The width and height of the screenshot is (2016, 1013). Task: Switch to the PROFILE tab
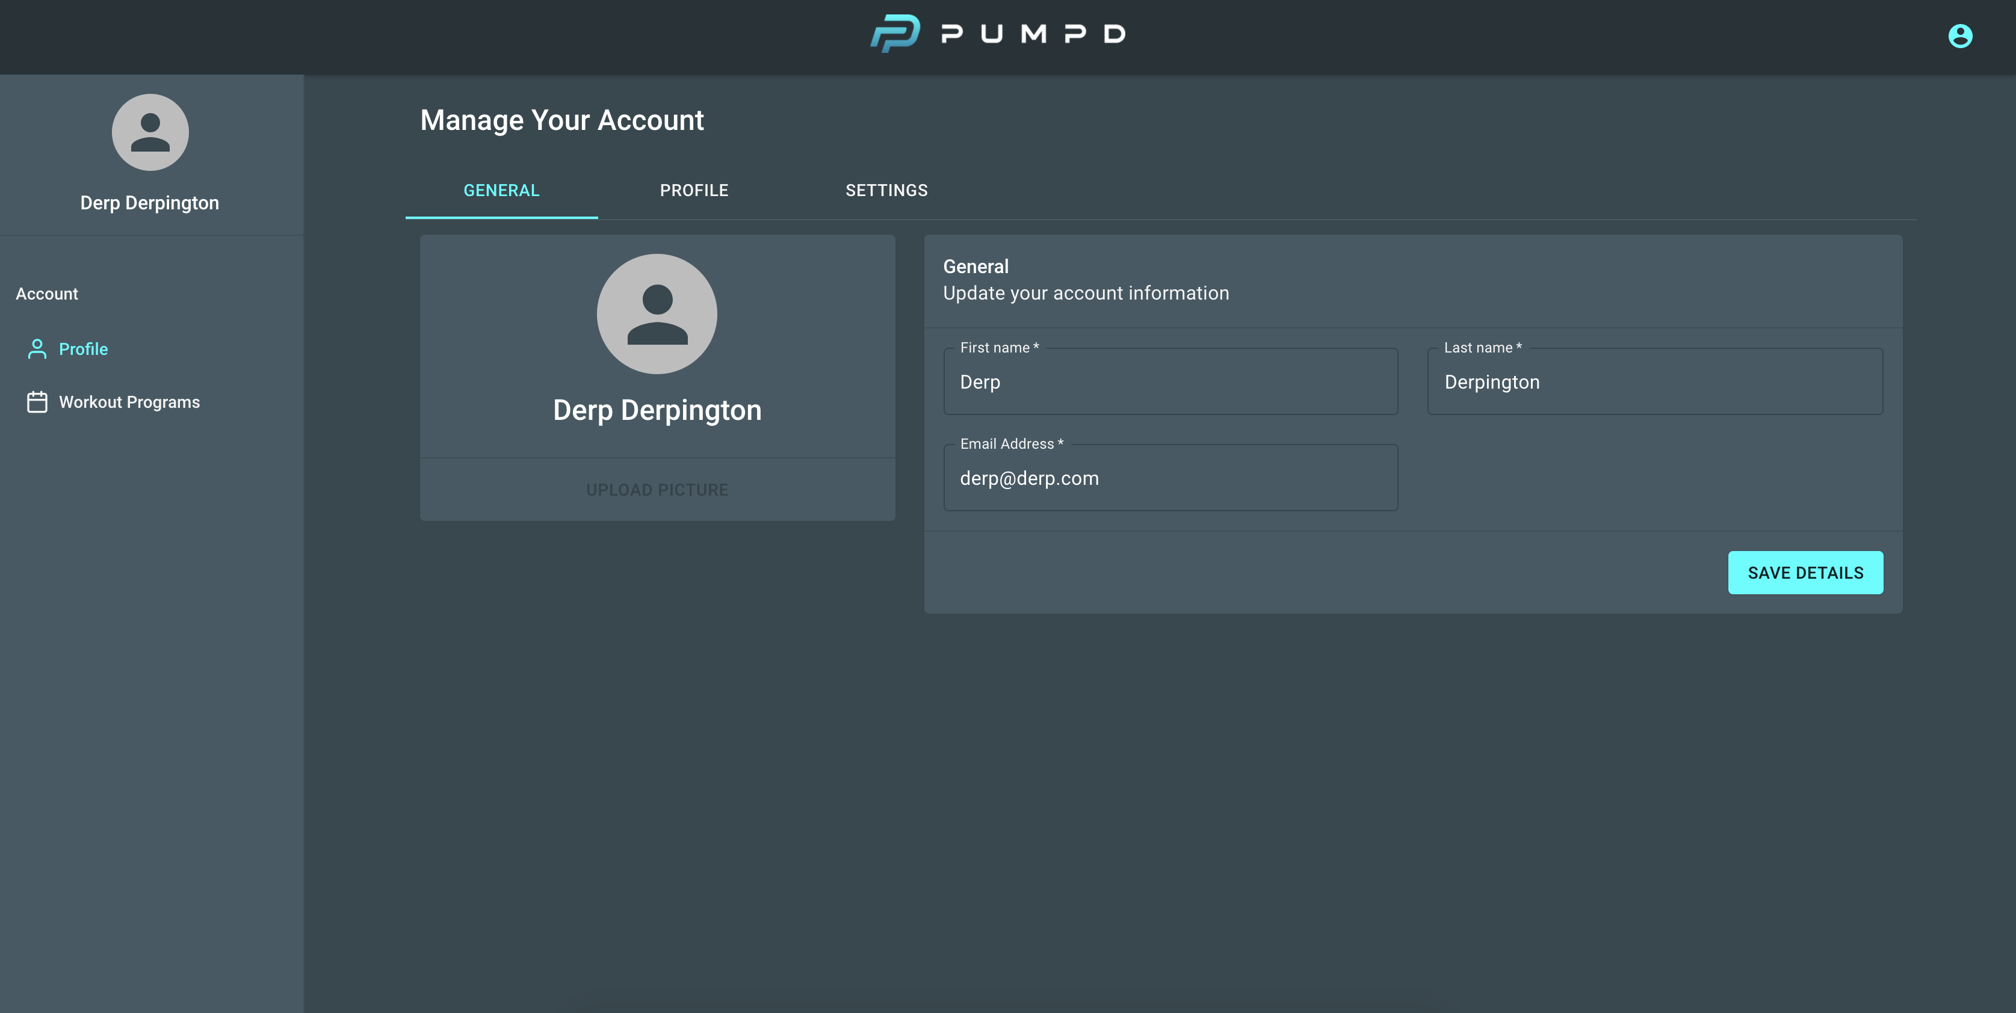[693, 189]
